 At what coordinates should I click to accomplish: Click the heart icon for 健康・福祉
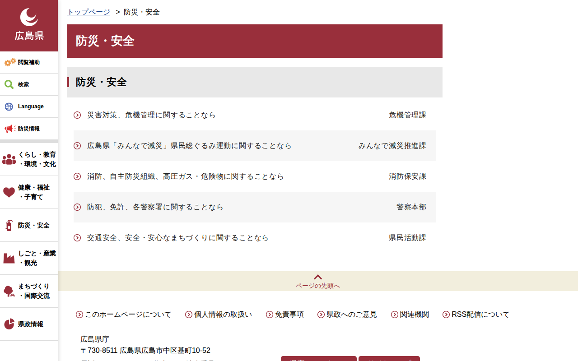coord(9,192)
